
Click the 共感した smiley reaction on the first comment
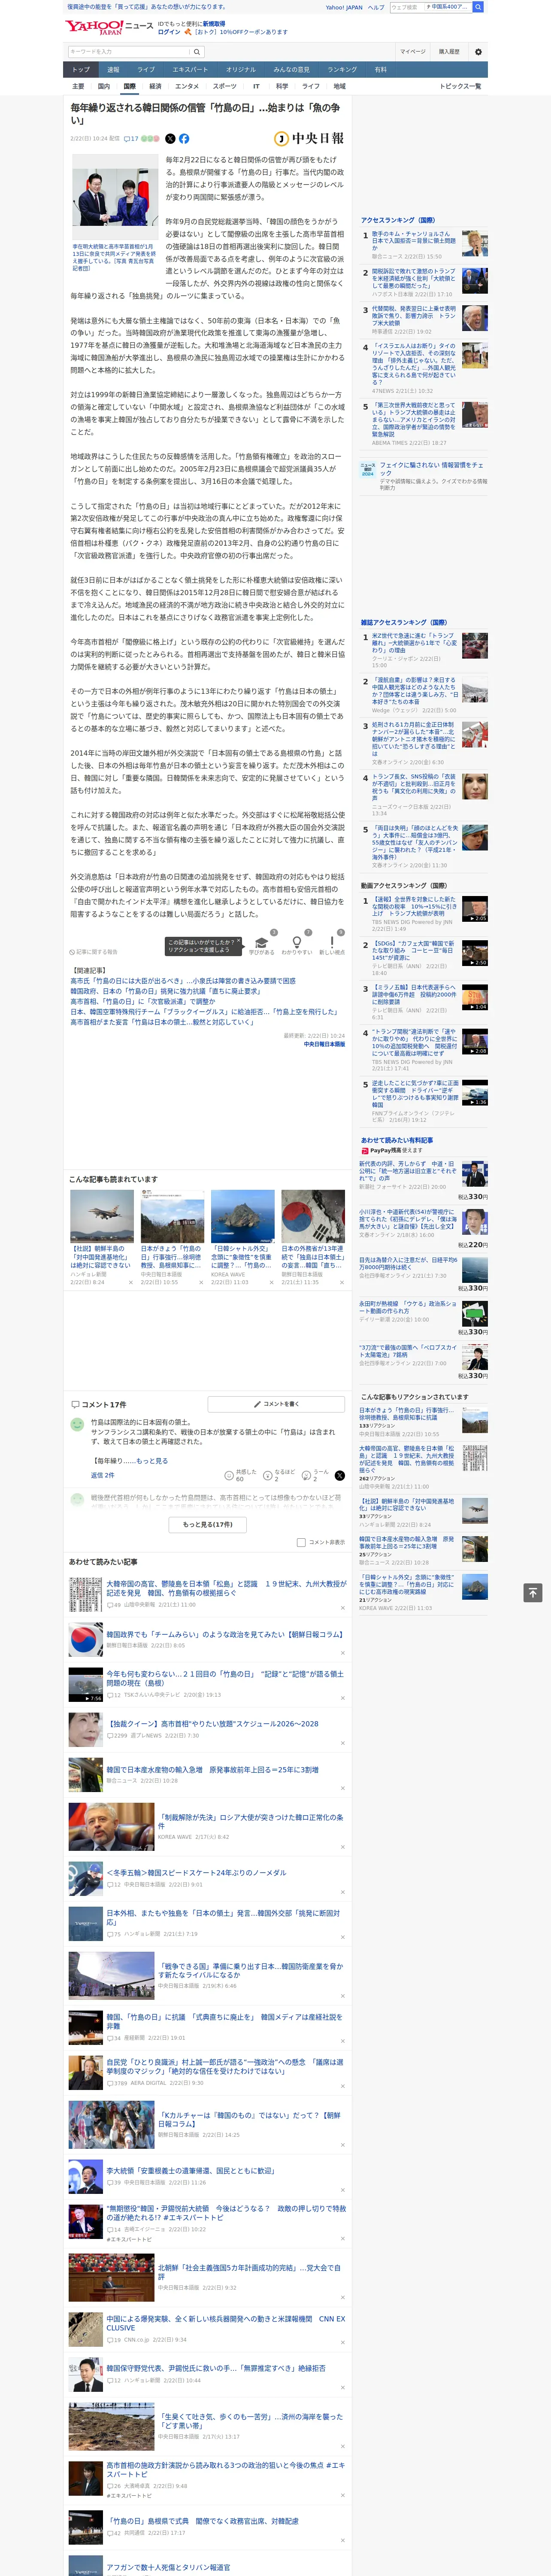pyautogui.click(x=229, y=1475)
